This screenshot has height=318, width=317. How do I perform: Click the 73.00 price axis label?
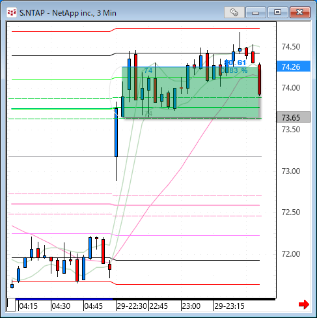point(291,171)
